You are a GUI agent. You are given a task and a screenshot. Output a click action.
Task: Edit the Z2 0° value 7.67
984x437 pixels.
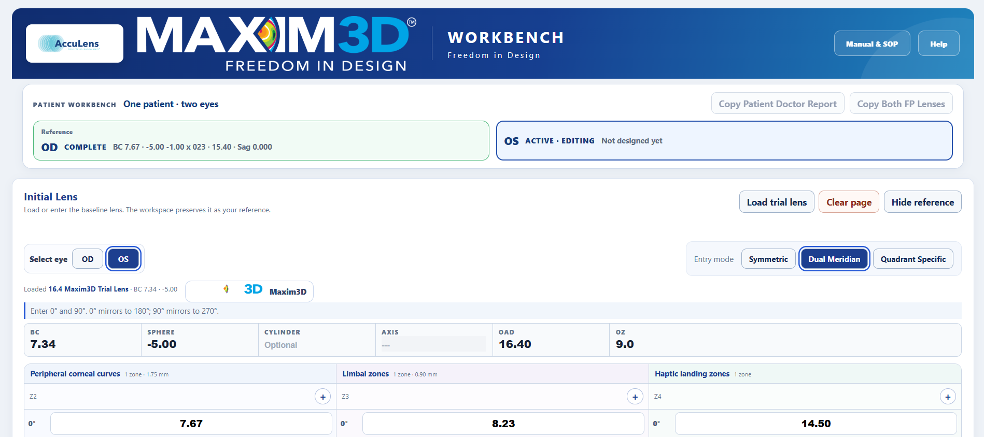click(191, 424)
